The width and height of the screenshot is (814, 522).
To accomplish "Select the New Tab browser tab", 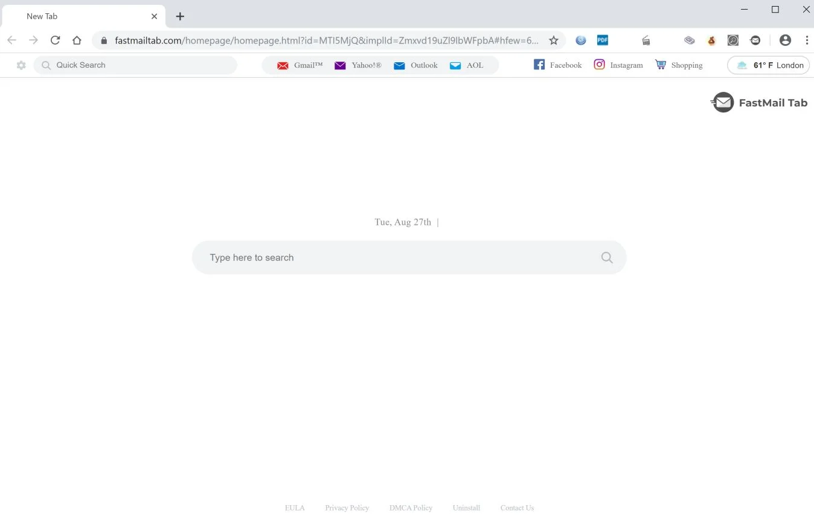I will 83,16.
